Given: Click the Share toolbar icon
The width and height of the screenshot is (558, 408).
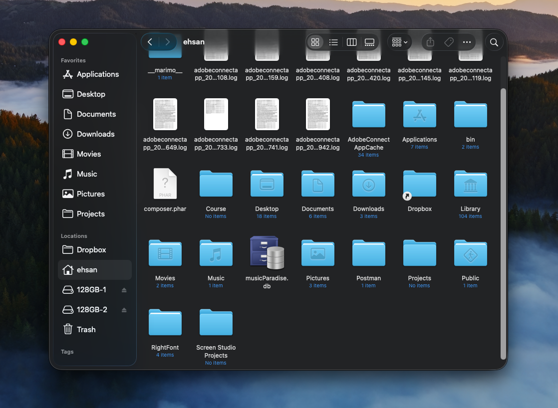Looking at the screenshot, I should [x=431, y=42].
